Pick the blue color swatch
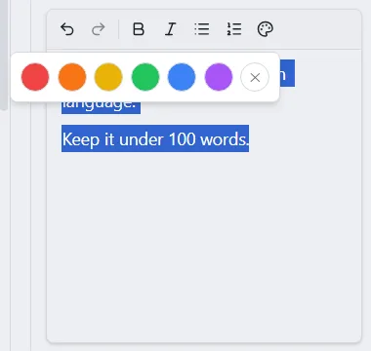 (x=182, y=77)
